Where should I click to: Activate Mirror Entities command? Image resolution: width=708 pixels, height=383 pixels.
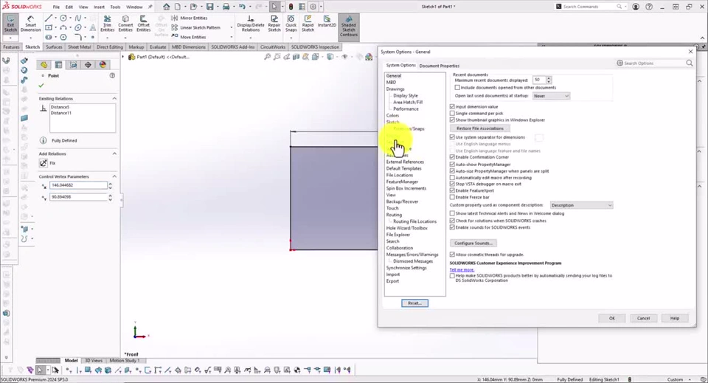190,18
